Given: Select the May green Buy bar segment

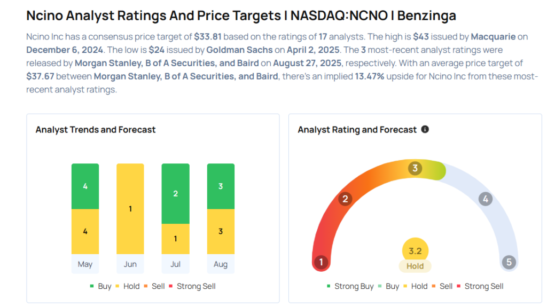Looking at the screenshot, I should (x=85, y=186).
